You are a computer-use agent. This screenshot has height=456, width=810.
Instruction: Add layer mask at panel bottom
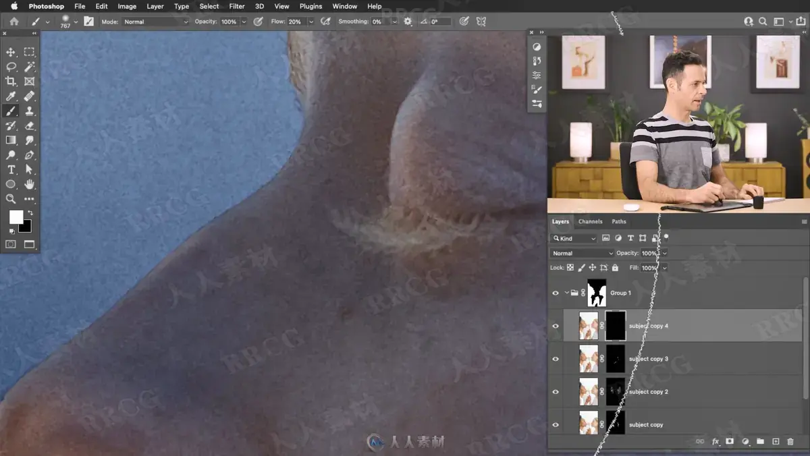[730, 442]
